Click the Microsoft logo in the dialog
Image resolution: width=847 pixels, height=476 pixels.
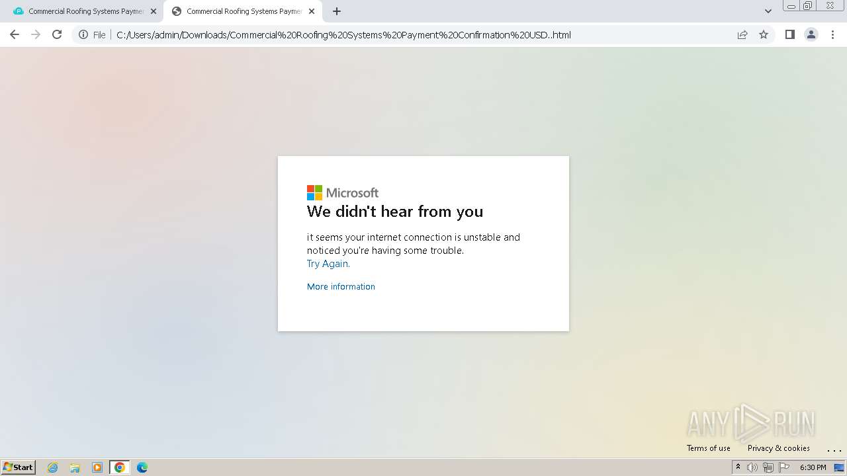[343, 192]
